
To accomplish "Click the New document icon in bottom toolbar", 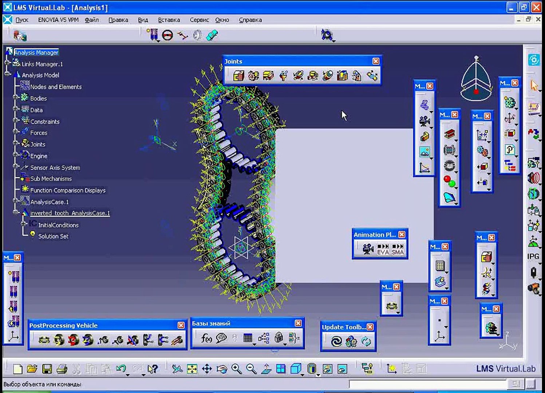I will click(17, 369).
